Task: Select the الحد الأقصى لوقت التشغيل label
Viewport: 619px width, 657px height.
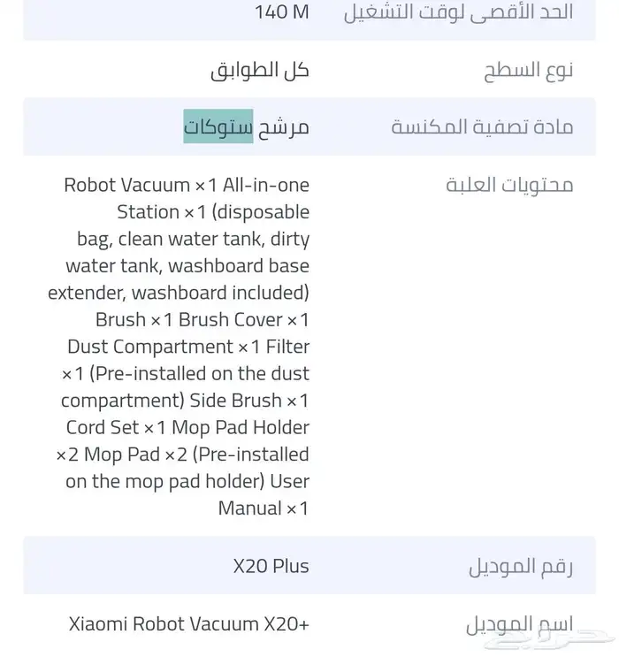Action: tap(458, 11)
